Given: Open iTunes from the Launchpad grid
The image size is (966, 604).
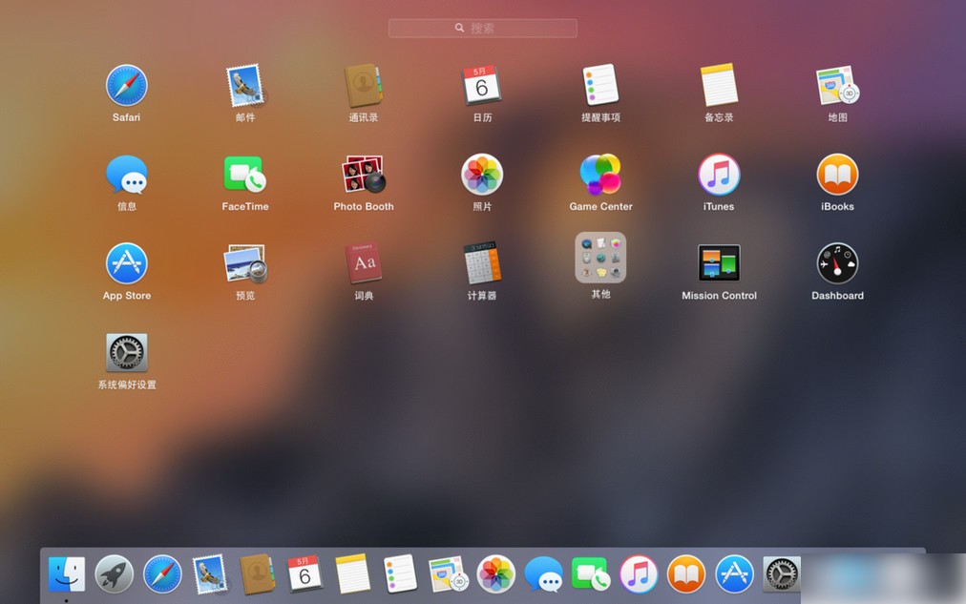Looking at the screenshot, I should click(719, 175).
